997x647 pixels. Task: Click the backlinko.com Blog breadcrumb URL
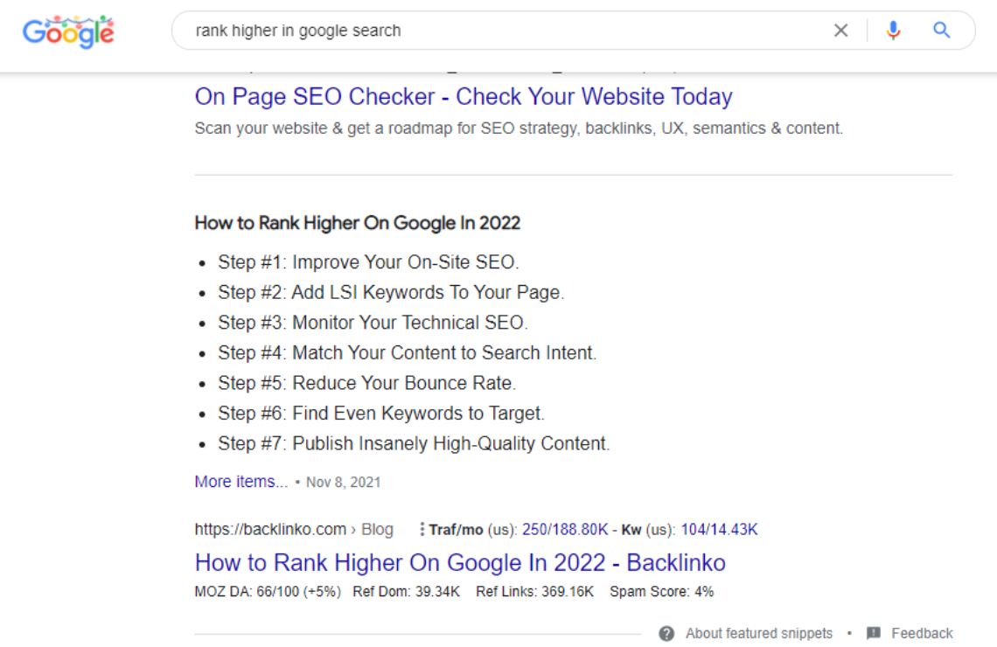pos(294,530)
